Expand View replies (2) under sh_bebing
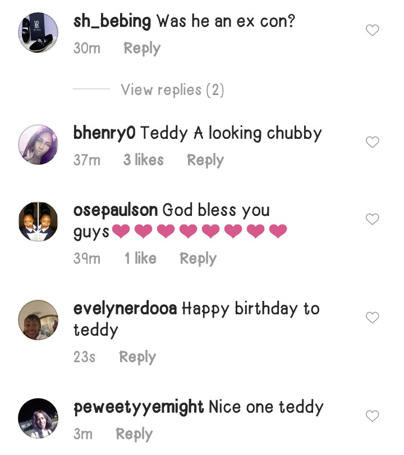The height and width of the screenshot is (455, 404). 172,90
